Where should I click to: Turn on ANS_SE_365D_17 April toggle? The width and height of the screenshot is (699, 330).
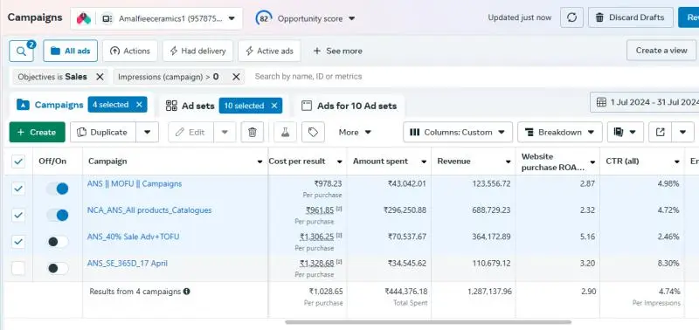[x=58, y=269]
